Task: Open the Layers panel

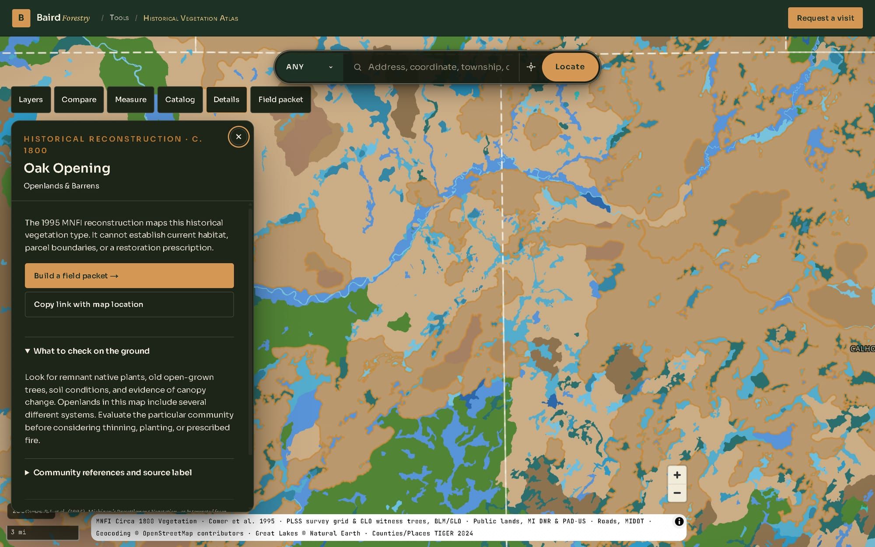Action: pyautogui.click(x=31, y=100)
